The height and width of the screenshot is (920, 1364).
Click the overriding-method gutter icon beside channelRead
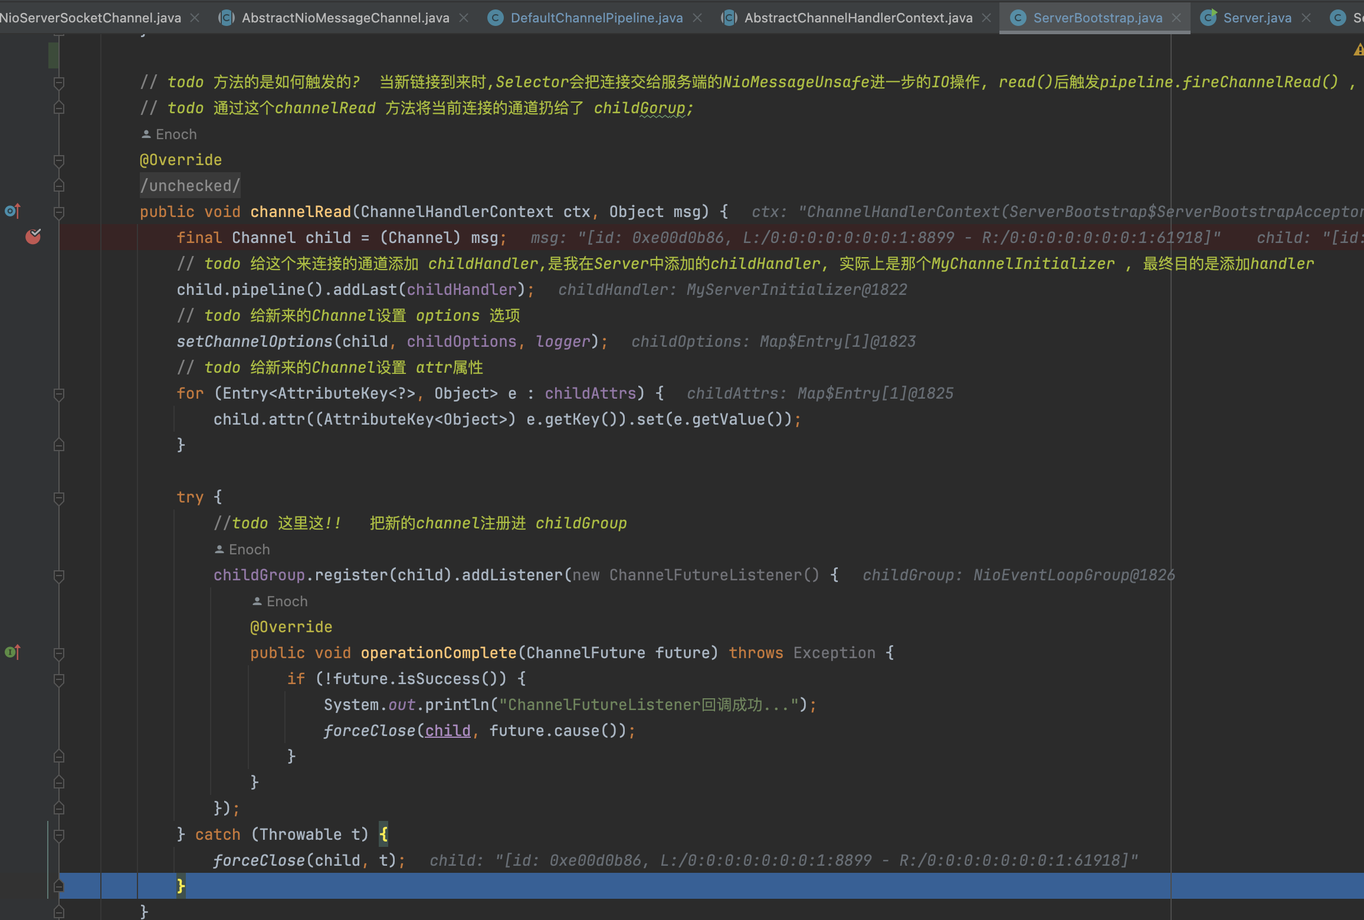13,211
